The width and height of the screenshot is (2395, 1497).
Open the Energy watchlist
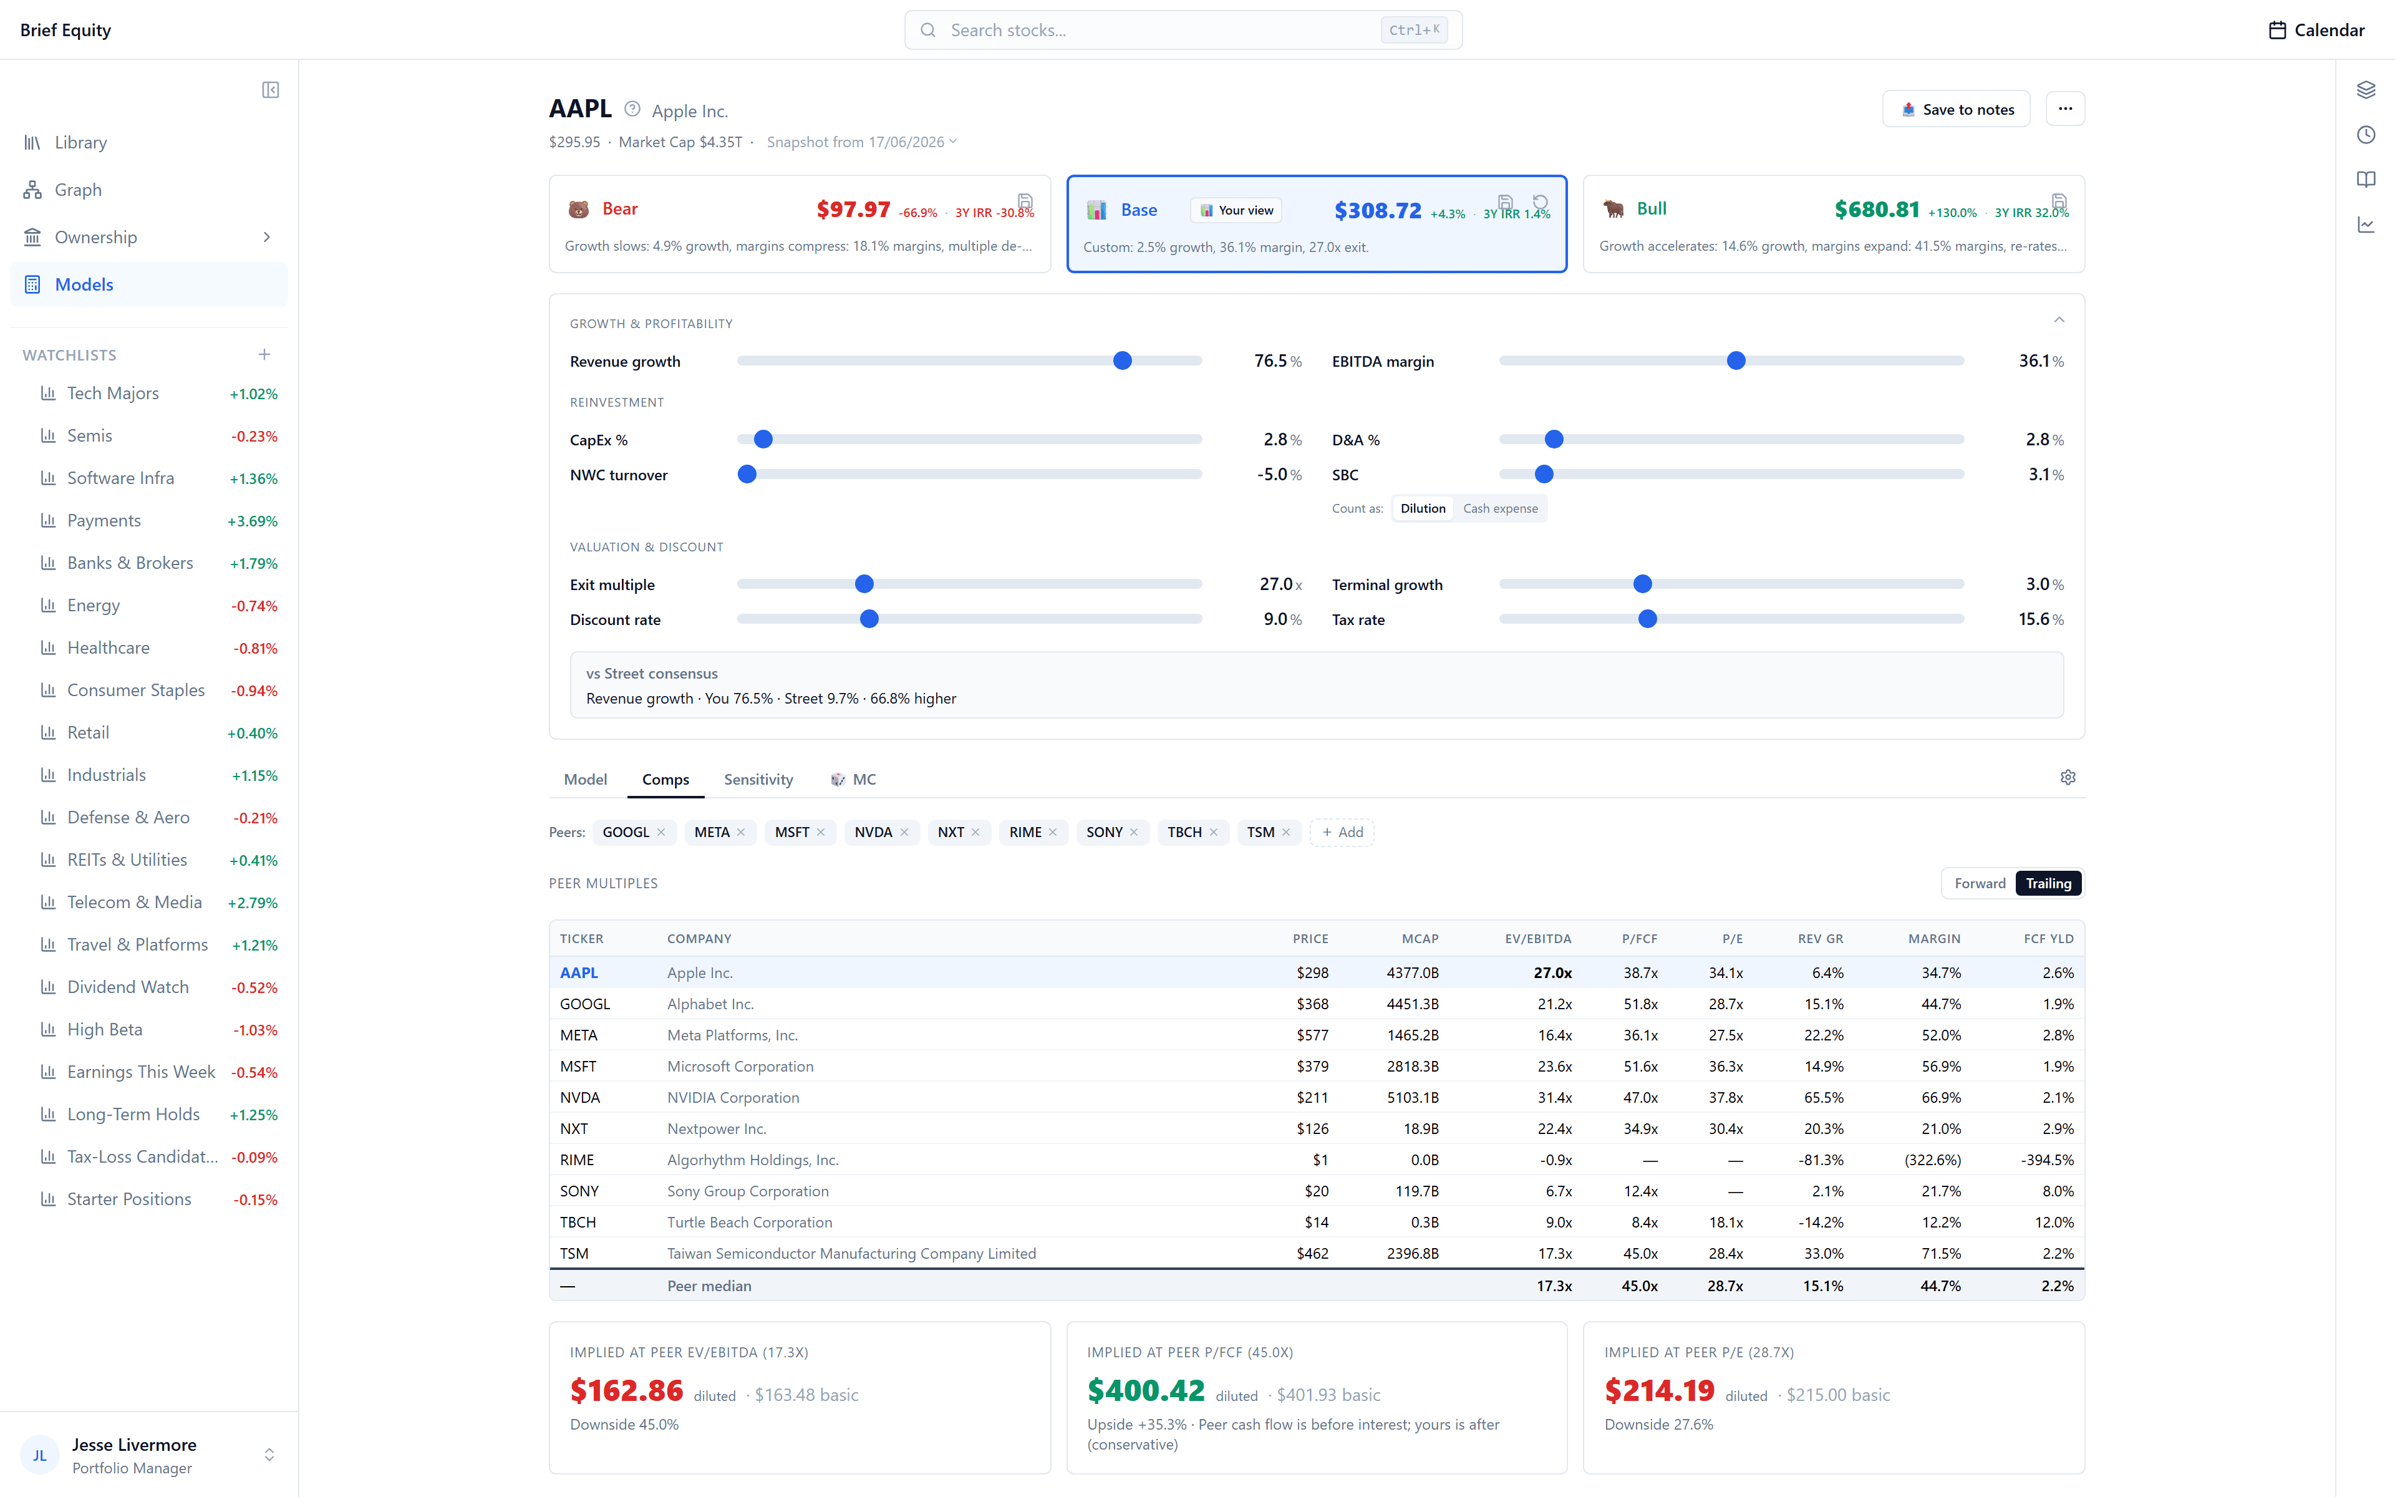(158, 606)
